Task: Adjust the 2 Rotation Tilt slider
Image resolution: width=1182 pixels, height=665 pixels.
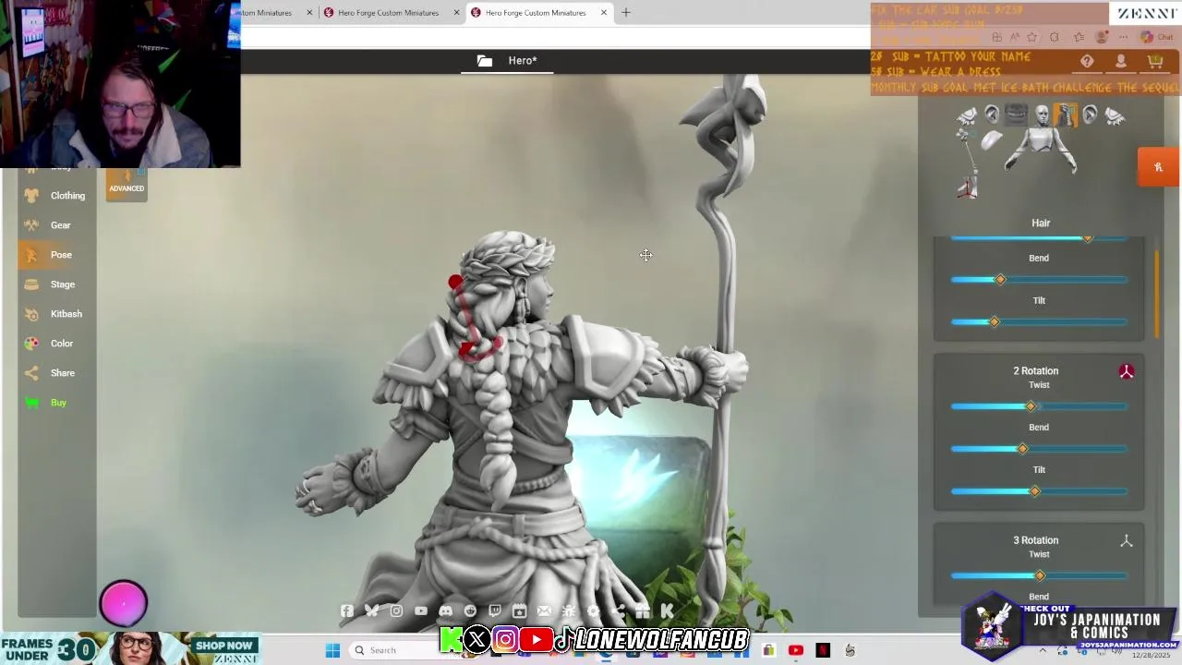Action: (1039, 491)
